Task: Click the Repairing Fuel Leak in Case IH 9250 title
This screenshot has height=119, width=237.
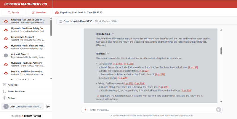Action: click(x=81, y=12)
